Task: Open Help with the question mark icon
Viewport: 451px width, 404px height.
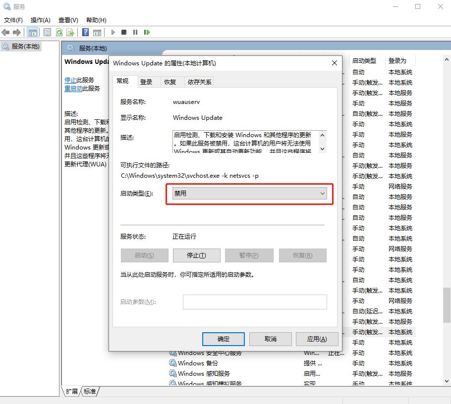Action: point(85,32)
